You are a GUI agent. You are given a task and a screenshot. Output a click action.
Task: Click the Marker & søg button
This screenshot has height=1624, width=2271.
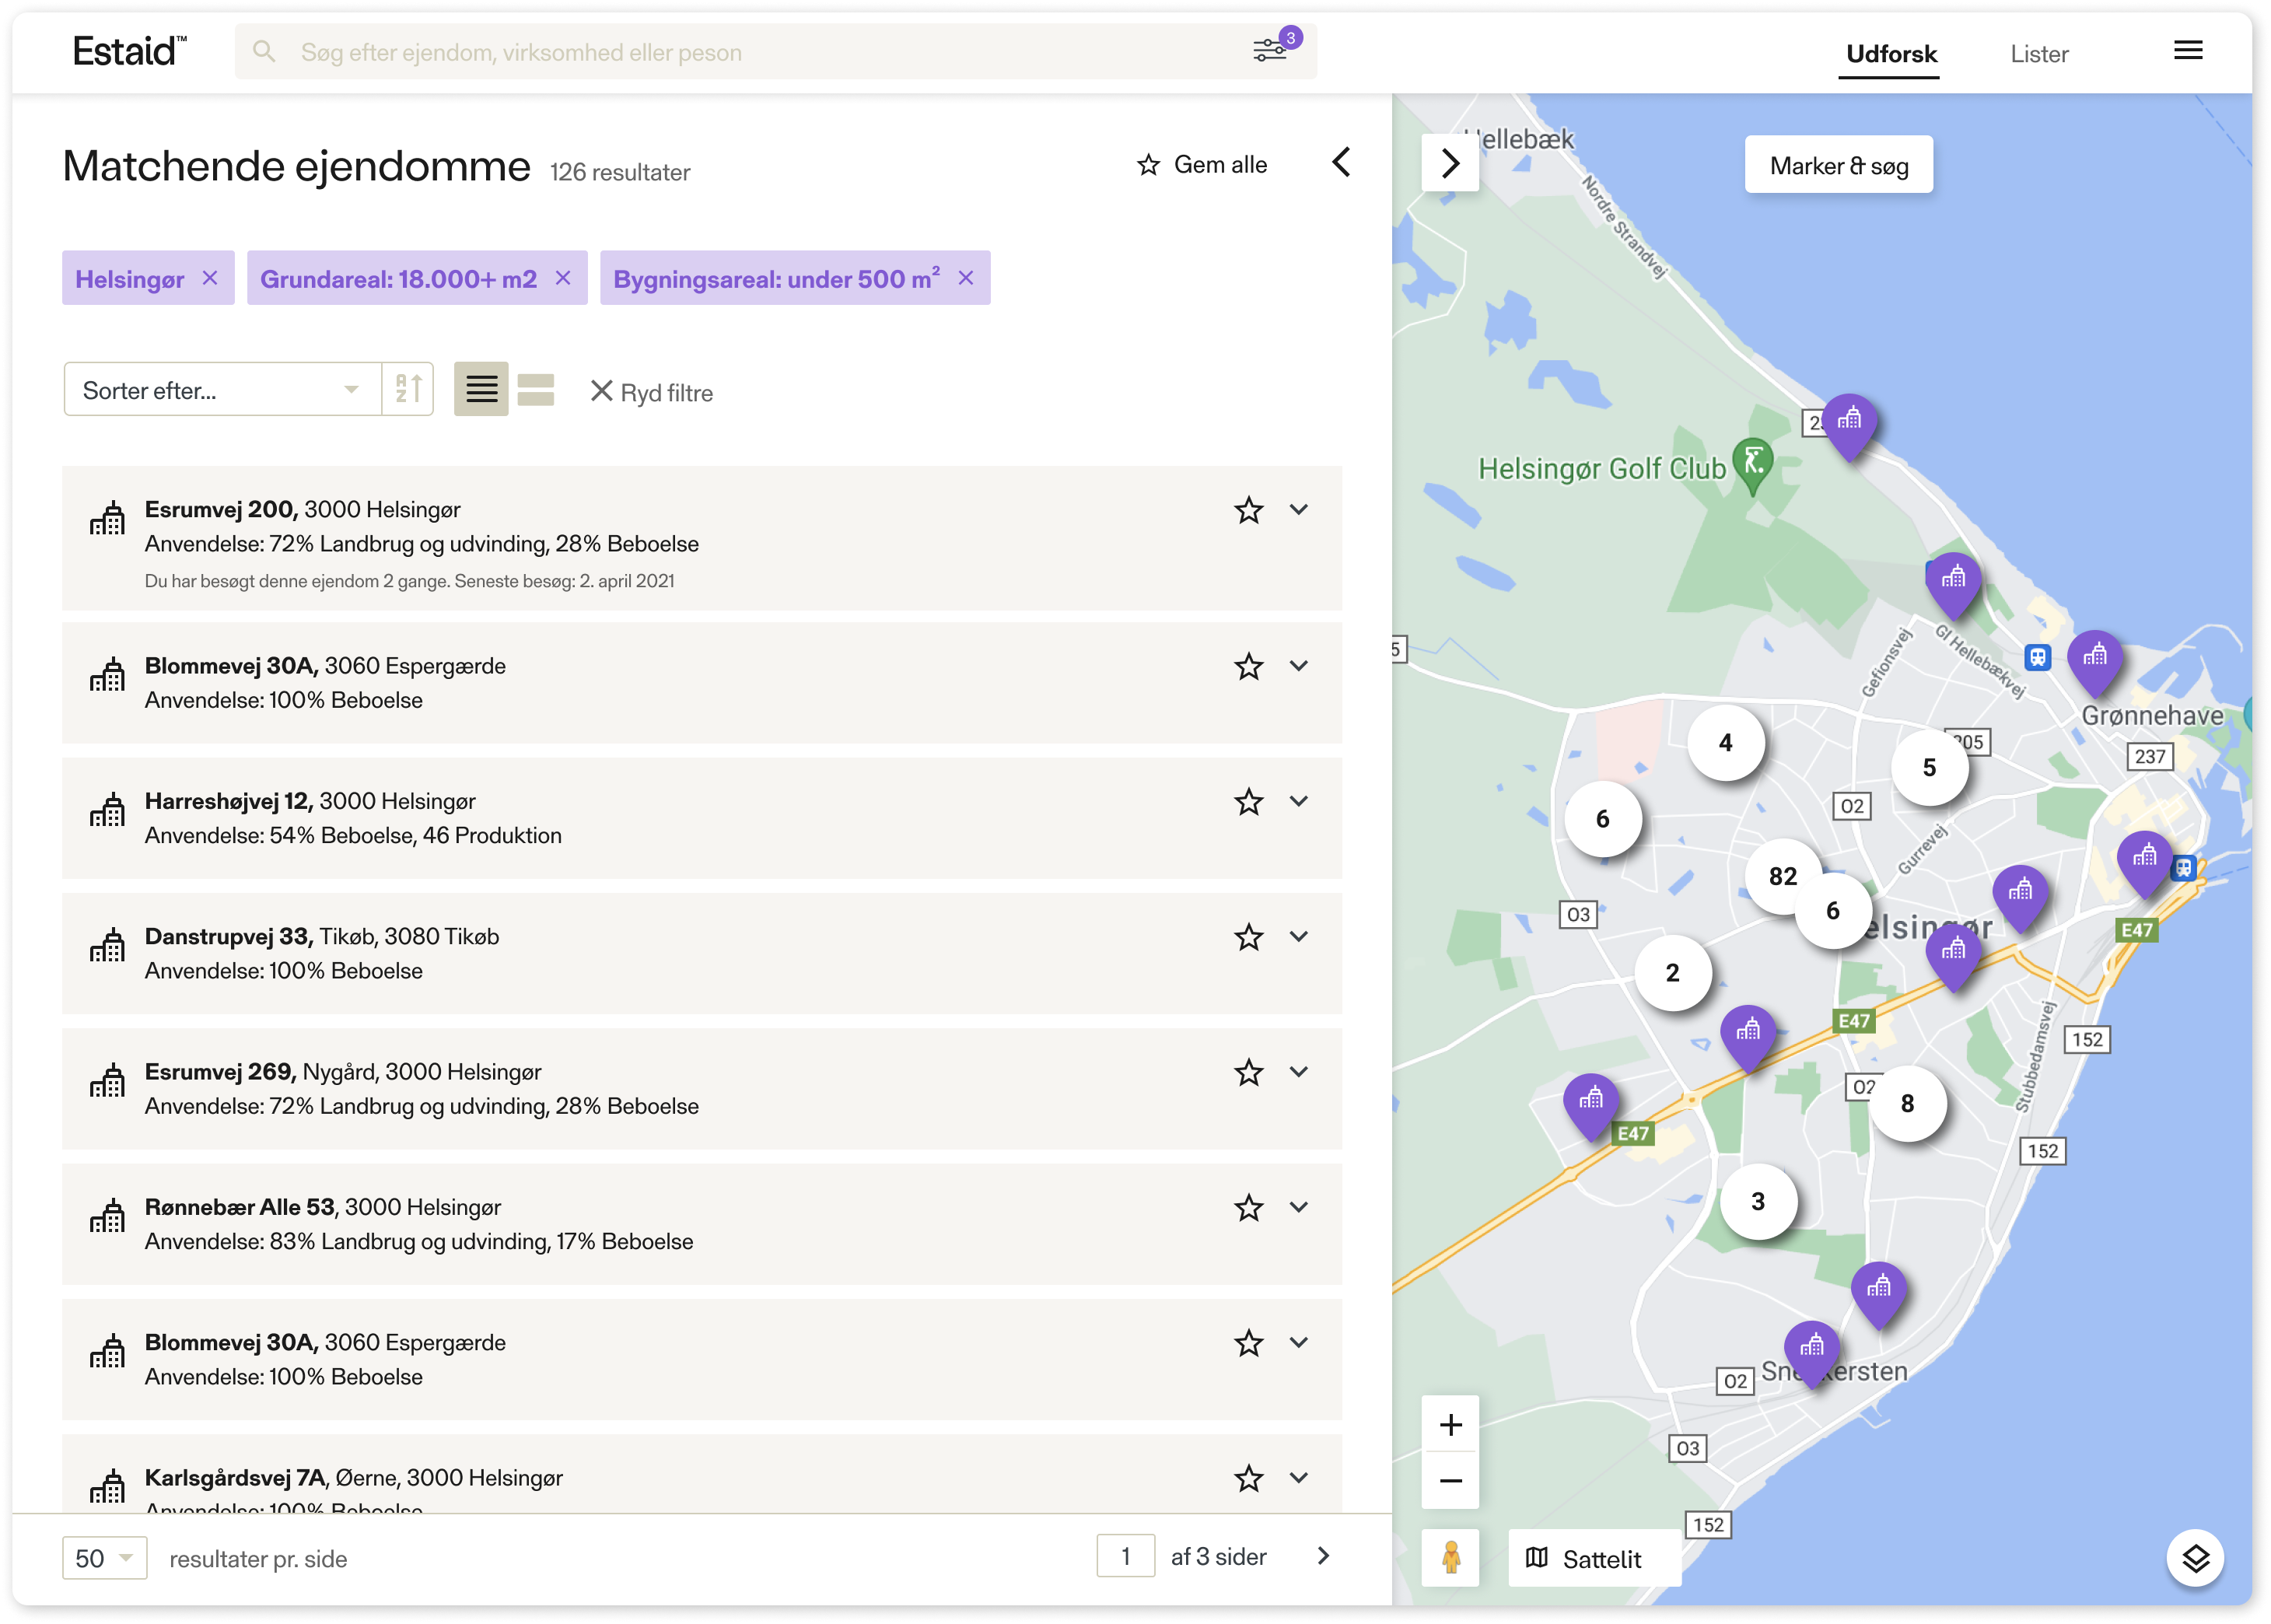point(1838,165)
